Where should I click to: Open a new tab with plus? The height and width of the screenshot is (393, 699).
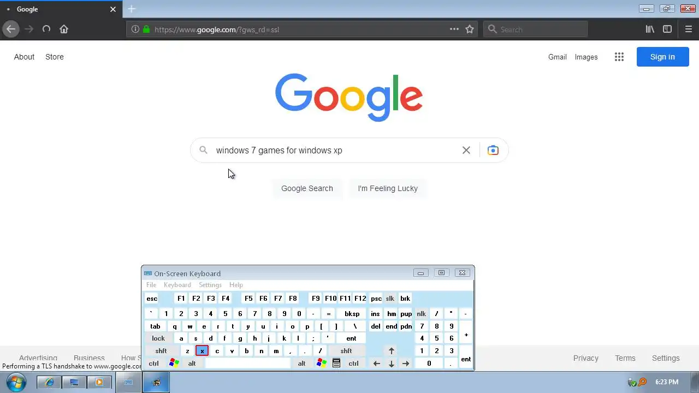pos(132,9)
